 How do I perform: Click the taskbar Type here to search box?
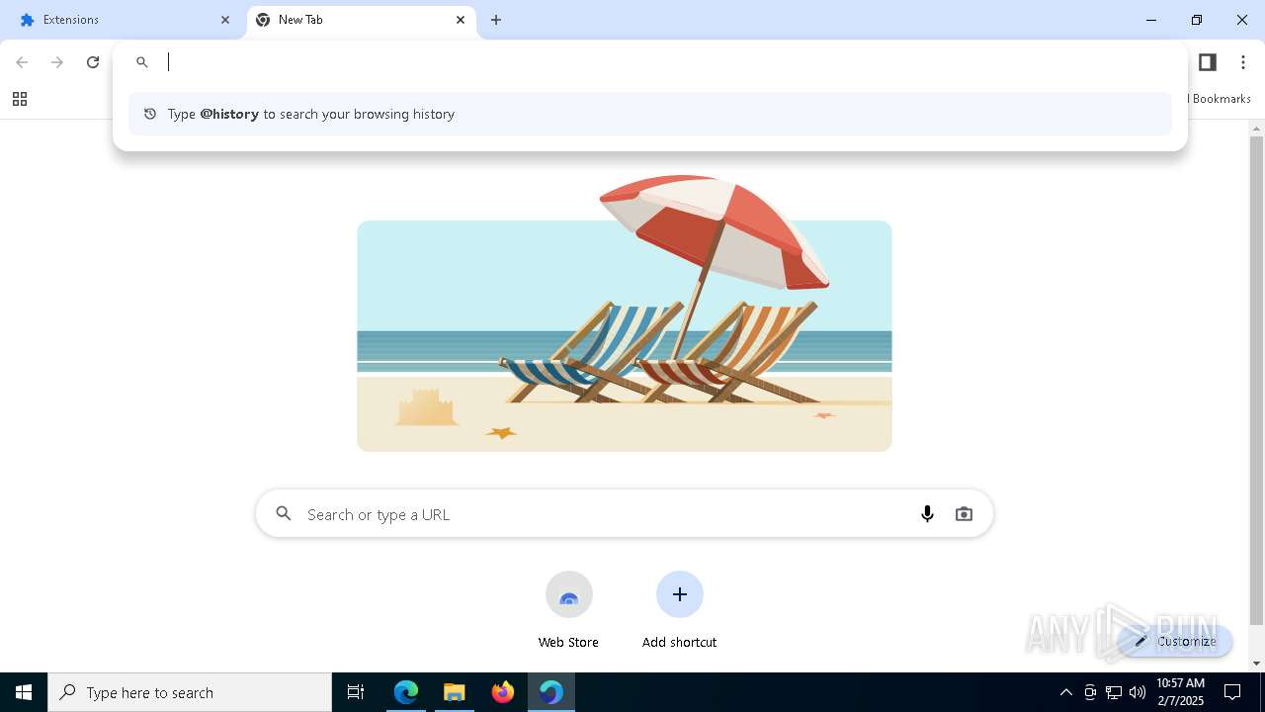point(190,692)
